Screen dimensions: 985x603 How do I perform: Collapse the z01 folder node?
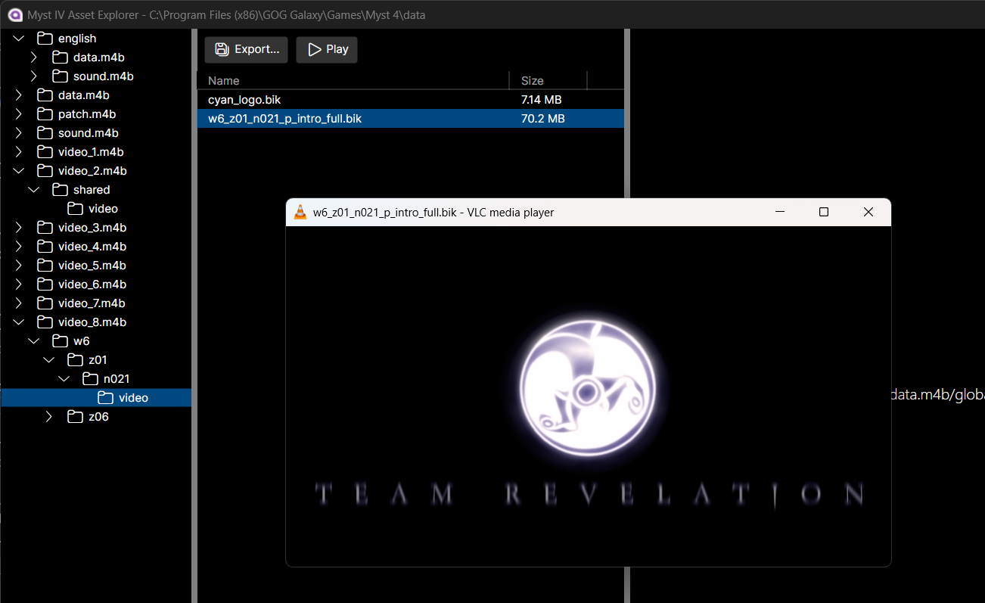(x=49, y=360)
